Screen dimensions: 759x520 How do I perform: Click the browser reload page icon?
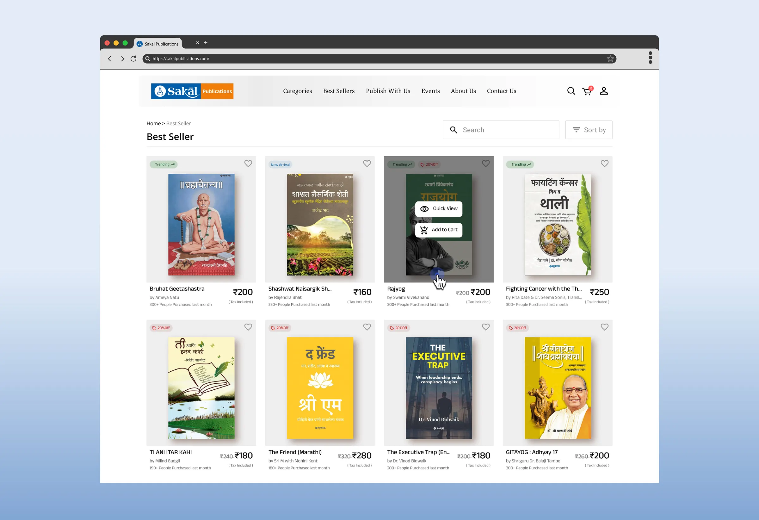pos(133,59)
